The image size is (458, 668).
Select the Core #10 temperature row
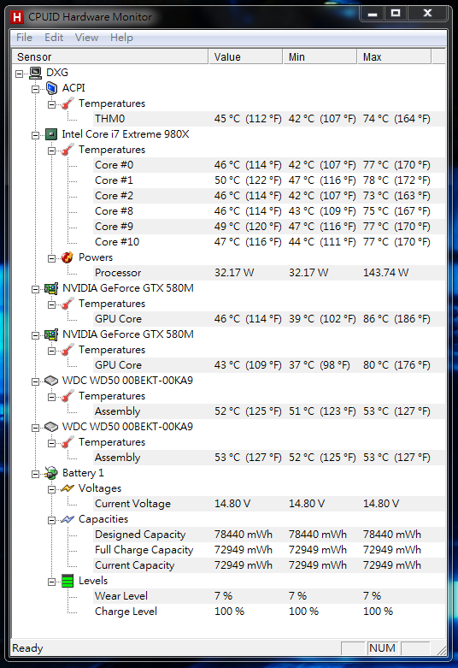point(269,242)
